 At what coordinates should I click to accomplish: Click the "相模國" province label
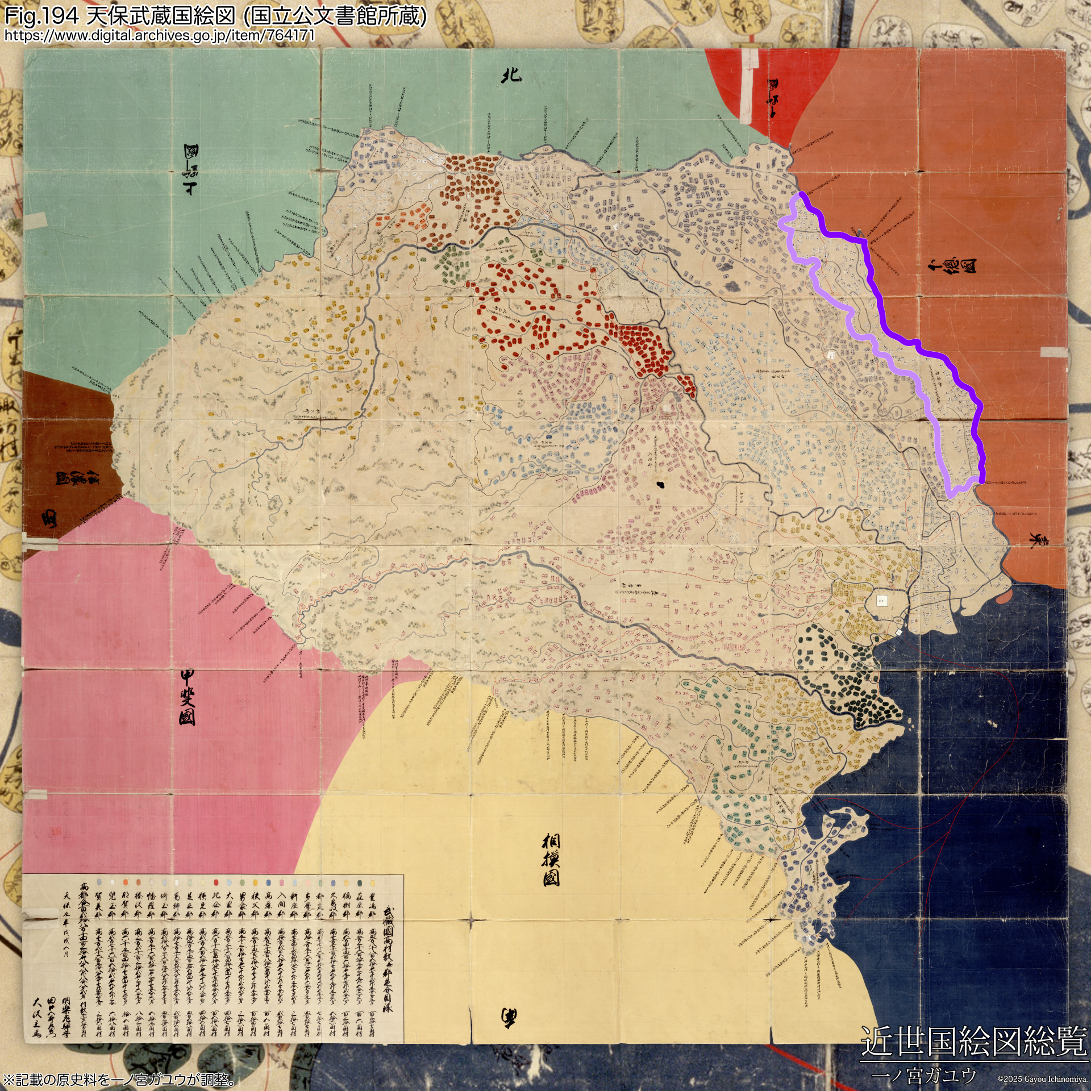tap(551, 860)
